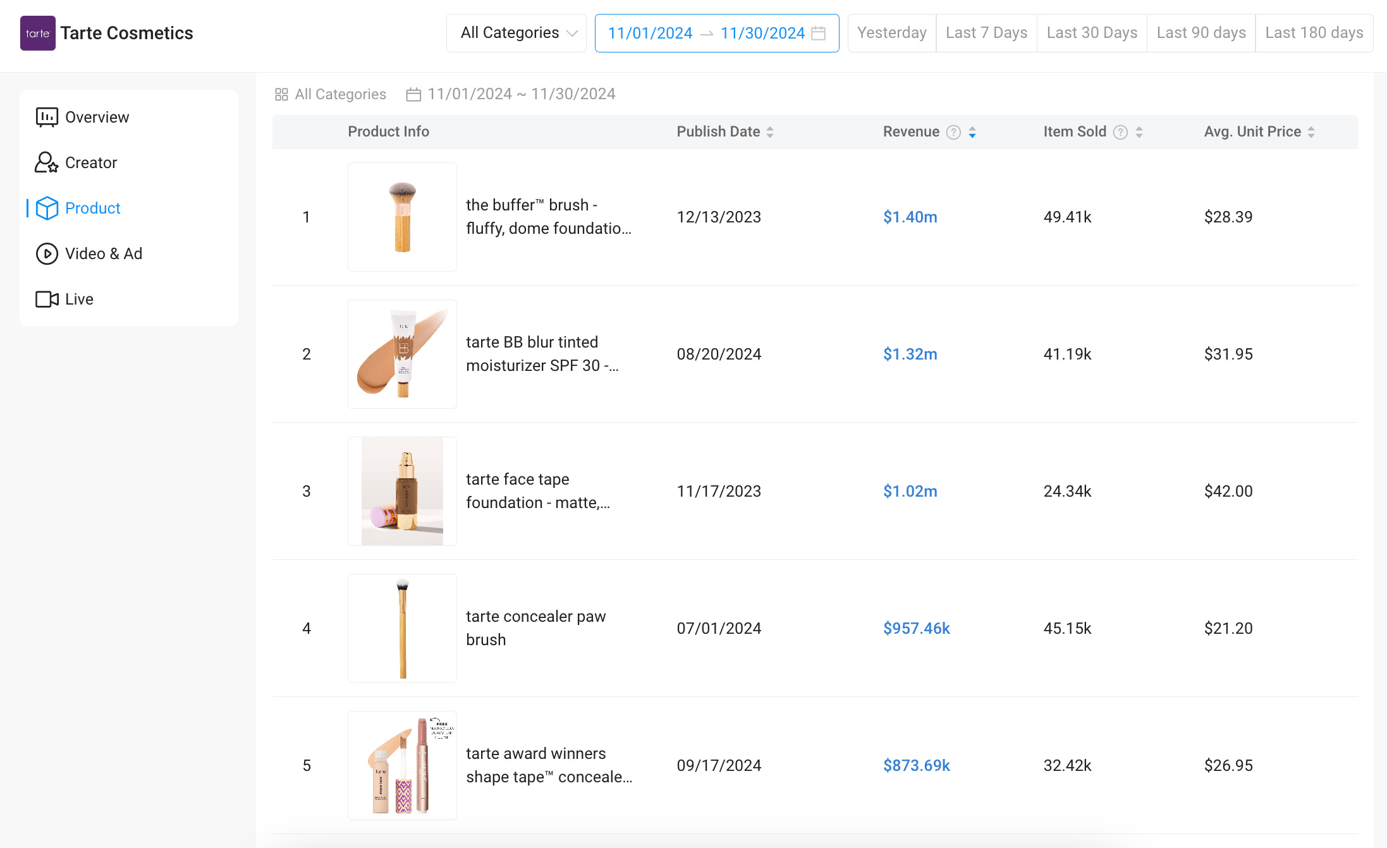Click the buffer brush product title
Screen dimensions: 1387x848
point(549,217)
